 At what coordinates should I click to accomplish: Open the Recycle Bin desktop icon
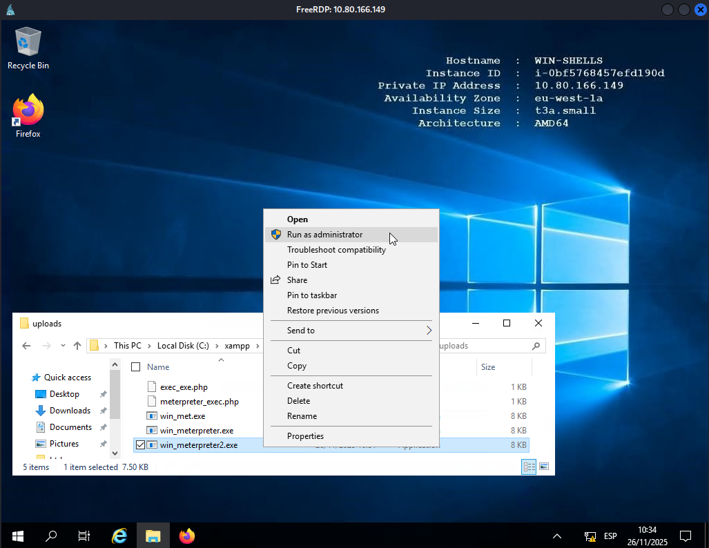point(28,48)
